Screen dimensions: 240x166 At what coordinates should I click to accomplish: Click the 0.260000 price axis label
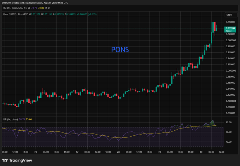pyautogui.click(x=230, y=52)
